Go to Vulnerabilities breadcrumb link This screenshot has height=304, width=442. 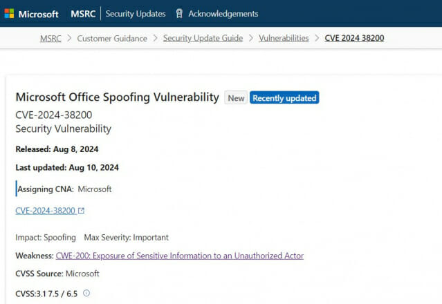tap(284, 38)
